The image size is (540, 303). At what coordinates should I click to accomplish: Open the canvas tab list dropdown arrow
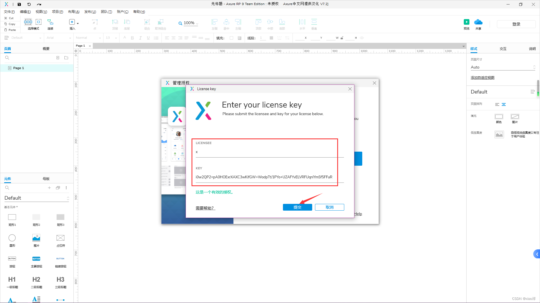click(x=463, y=46)
